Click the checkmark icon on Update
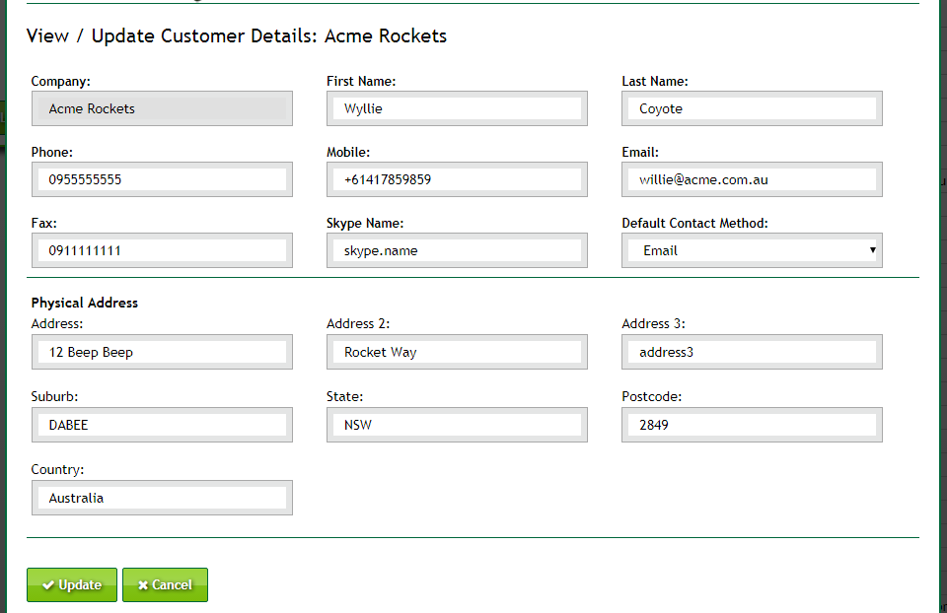The image size is (947, 613). pyautogui.click(x=47, y=585)
